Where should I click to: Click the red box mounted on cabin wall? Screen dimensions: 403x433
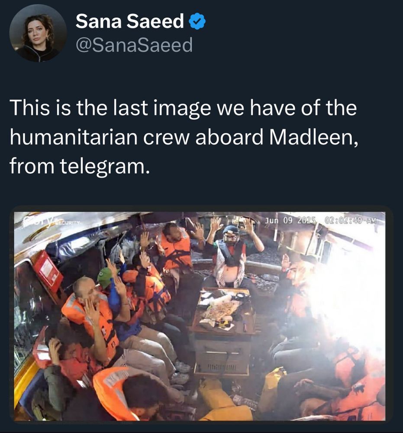click(x=48, y=272)
